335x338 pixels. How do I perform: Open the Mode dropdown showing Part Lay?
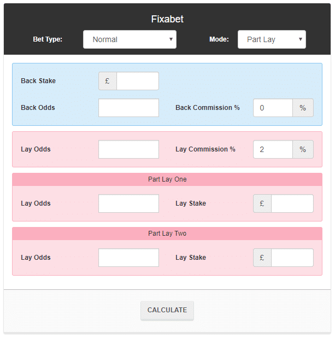tap(272, 39)
